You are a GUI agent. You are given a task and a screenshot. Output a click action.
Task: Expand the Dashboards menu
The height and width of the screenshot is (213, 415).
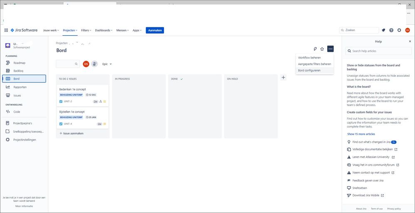tap(104, 30)
